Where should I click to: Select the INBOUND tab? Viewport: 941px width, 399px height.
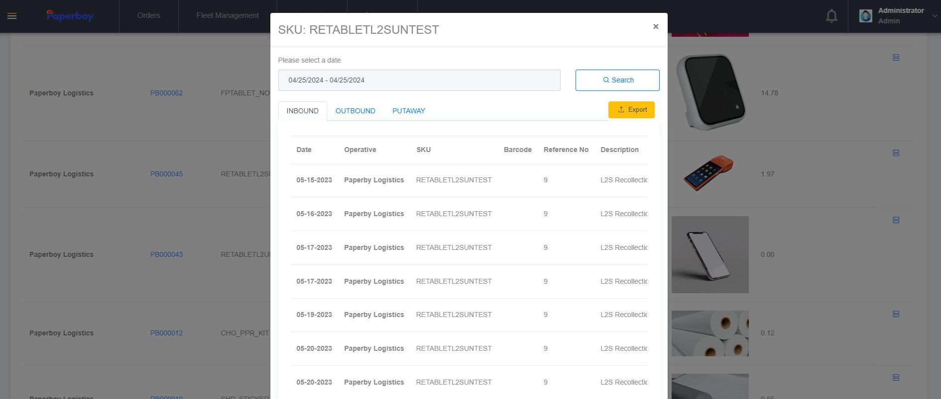[302, 111]
